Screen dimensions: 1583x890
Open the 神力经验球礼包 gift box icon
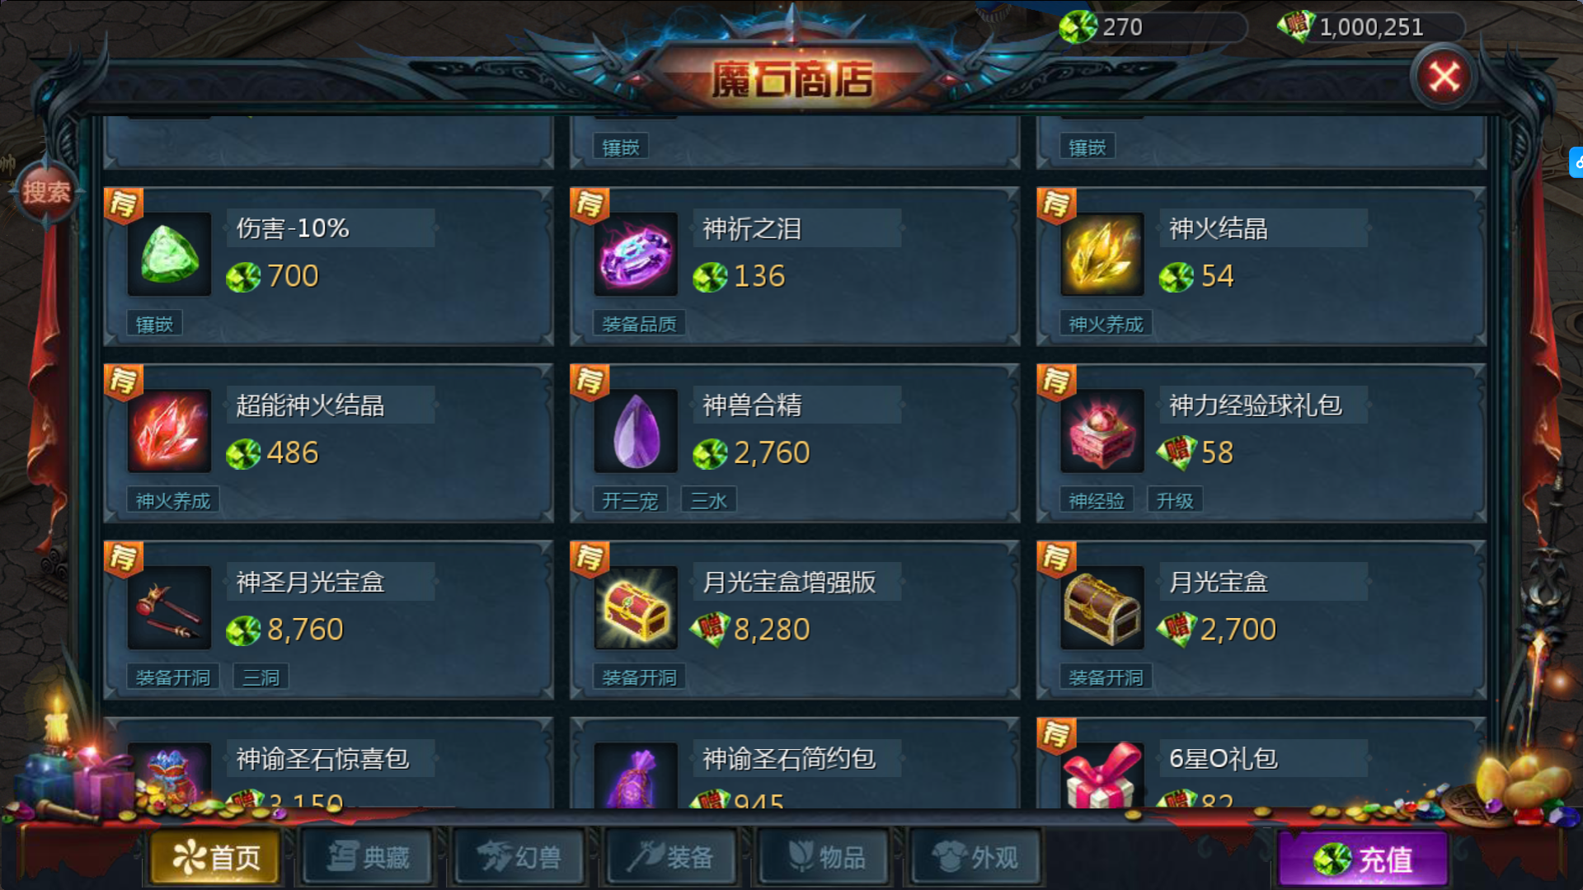pos(1102,431)
